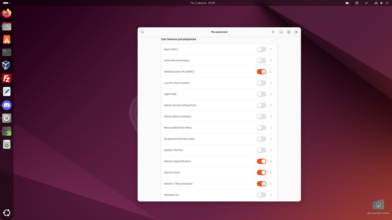The width and height of the screenshot is (392, 220).
Task: Open the clock and calendar menu
Action: point(203,3)
